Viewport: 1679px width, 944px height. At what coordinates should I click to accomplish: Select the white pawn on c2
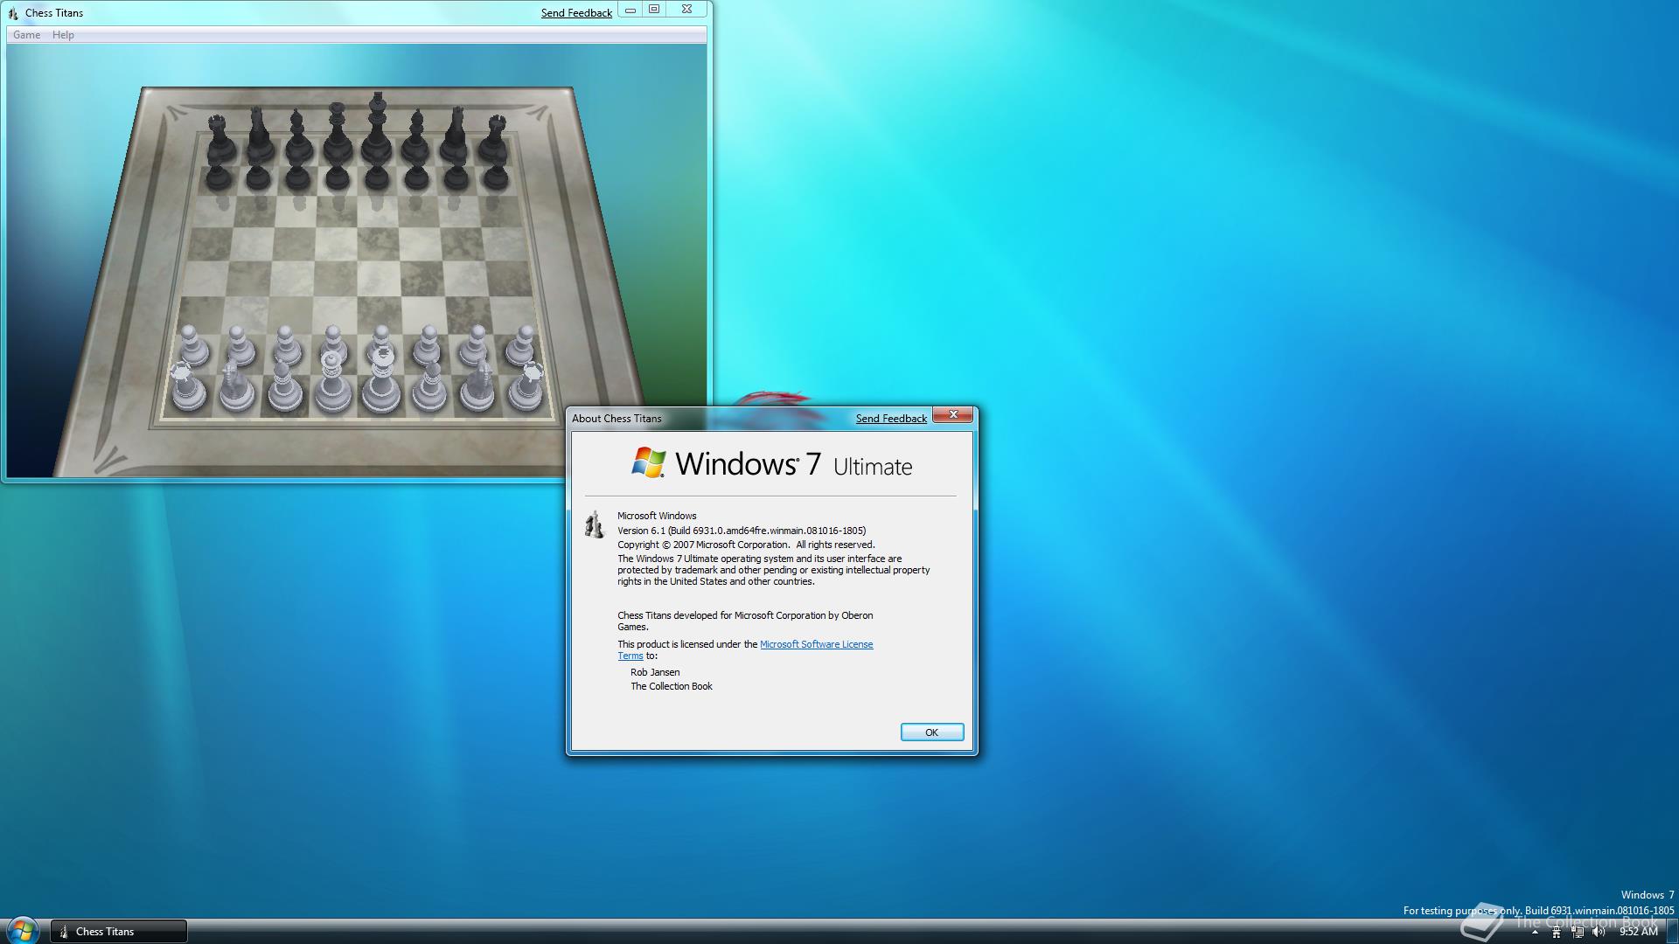[x=286, y=345]
